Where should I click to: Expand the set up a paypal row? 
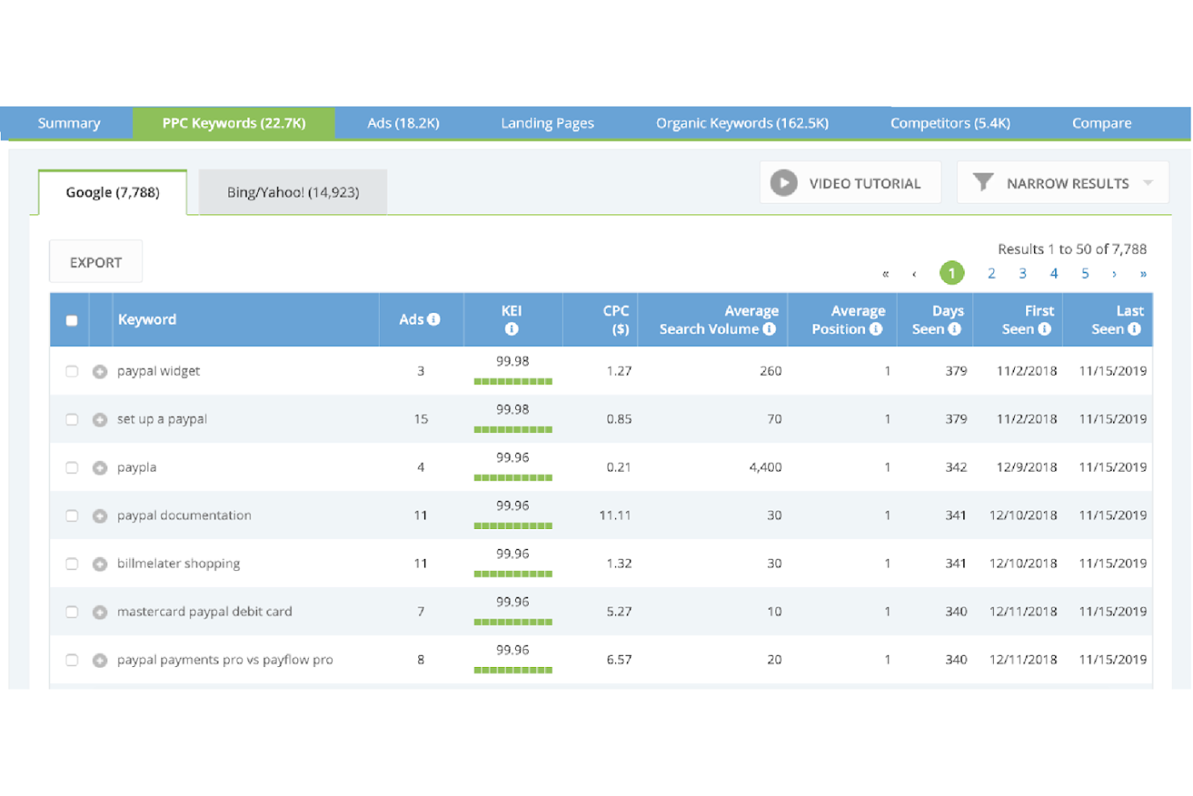point(100,419)
